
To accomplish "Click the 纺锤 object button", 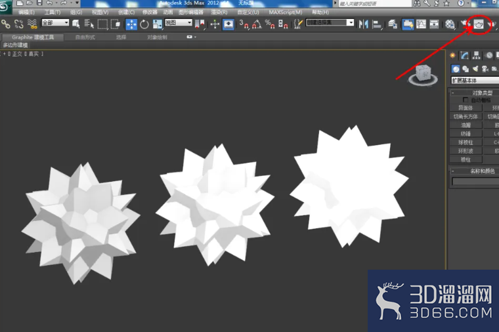I will [x=466, y=134].
